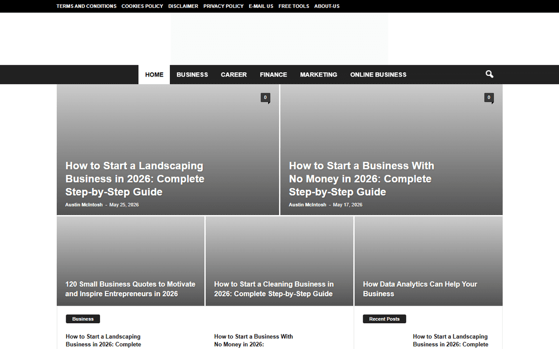This screenshot has height=349, width=559.
Task: Visit Free Tools page
Action: 294,6
